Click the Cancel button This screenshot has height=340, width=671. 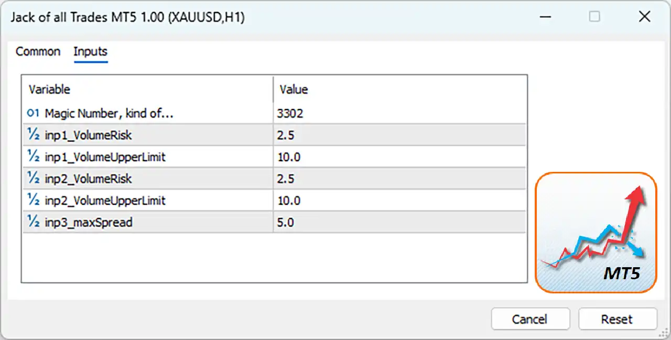point(530,319)
